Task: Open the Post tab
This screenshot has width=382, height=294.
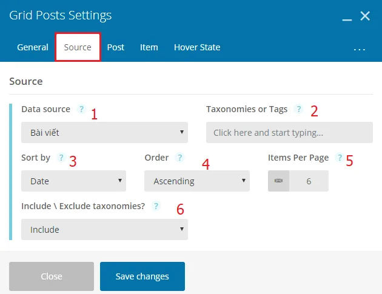Action: click(116, 47)
